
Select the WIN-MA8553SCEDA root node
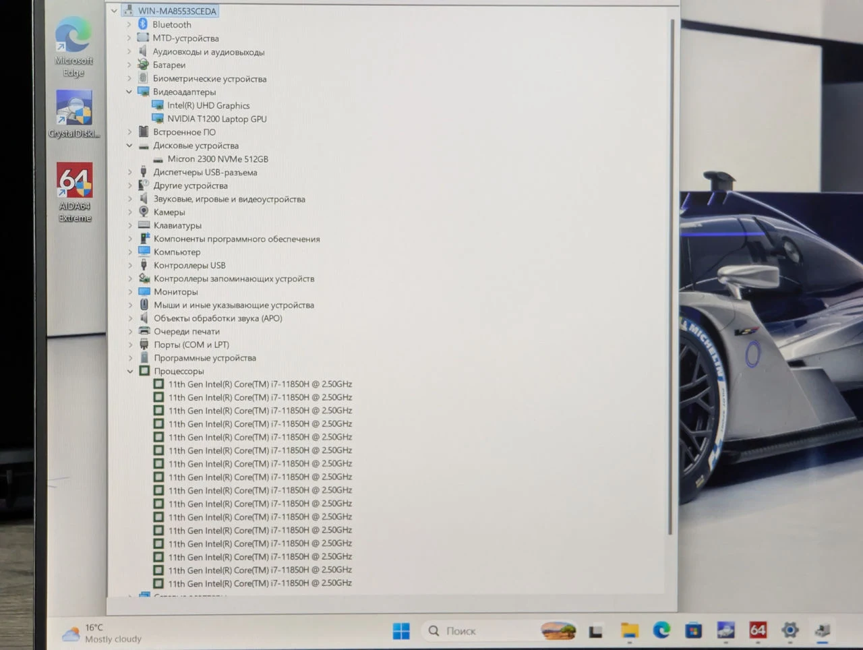coord(177,11)
